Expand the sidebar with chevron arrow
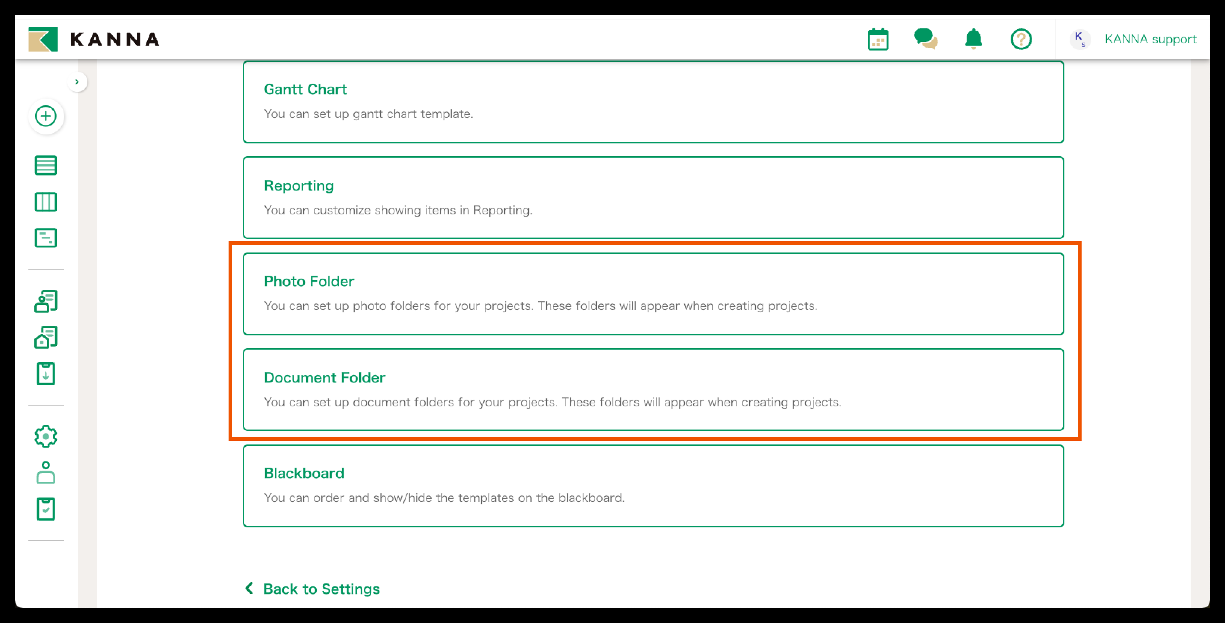Viewport: 1225px width, 623px height. (x=77, y=82)
